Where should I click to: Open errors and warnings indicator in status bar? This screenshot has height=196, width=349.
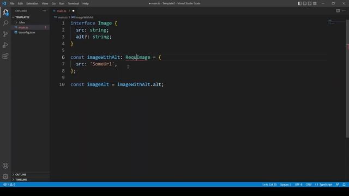9,185
